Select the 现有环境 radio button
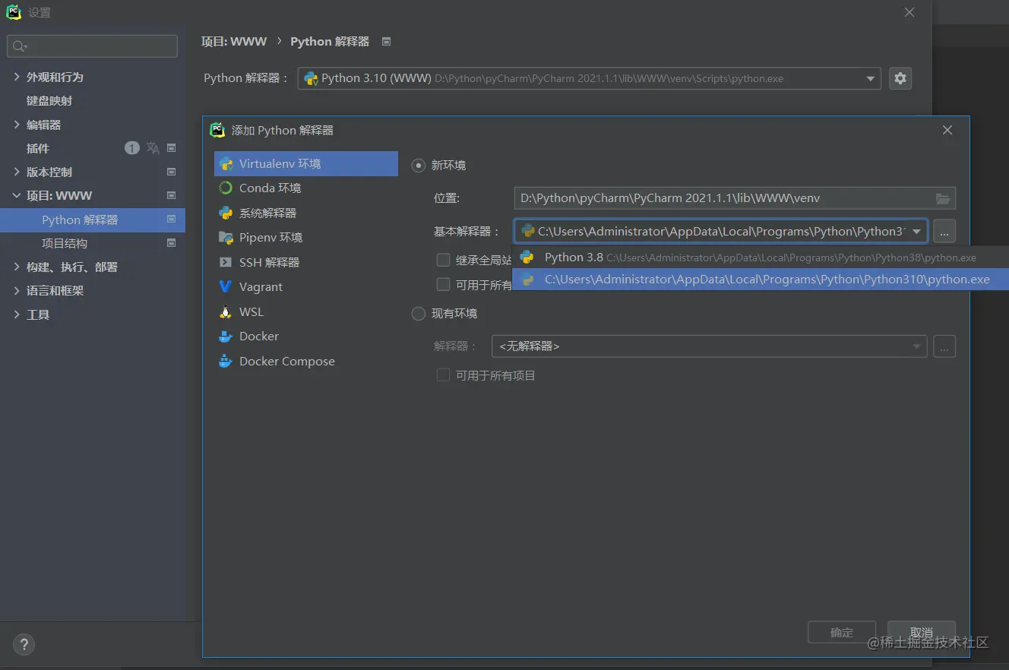The image size is (1009, 670). (419, 313)
